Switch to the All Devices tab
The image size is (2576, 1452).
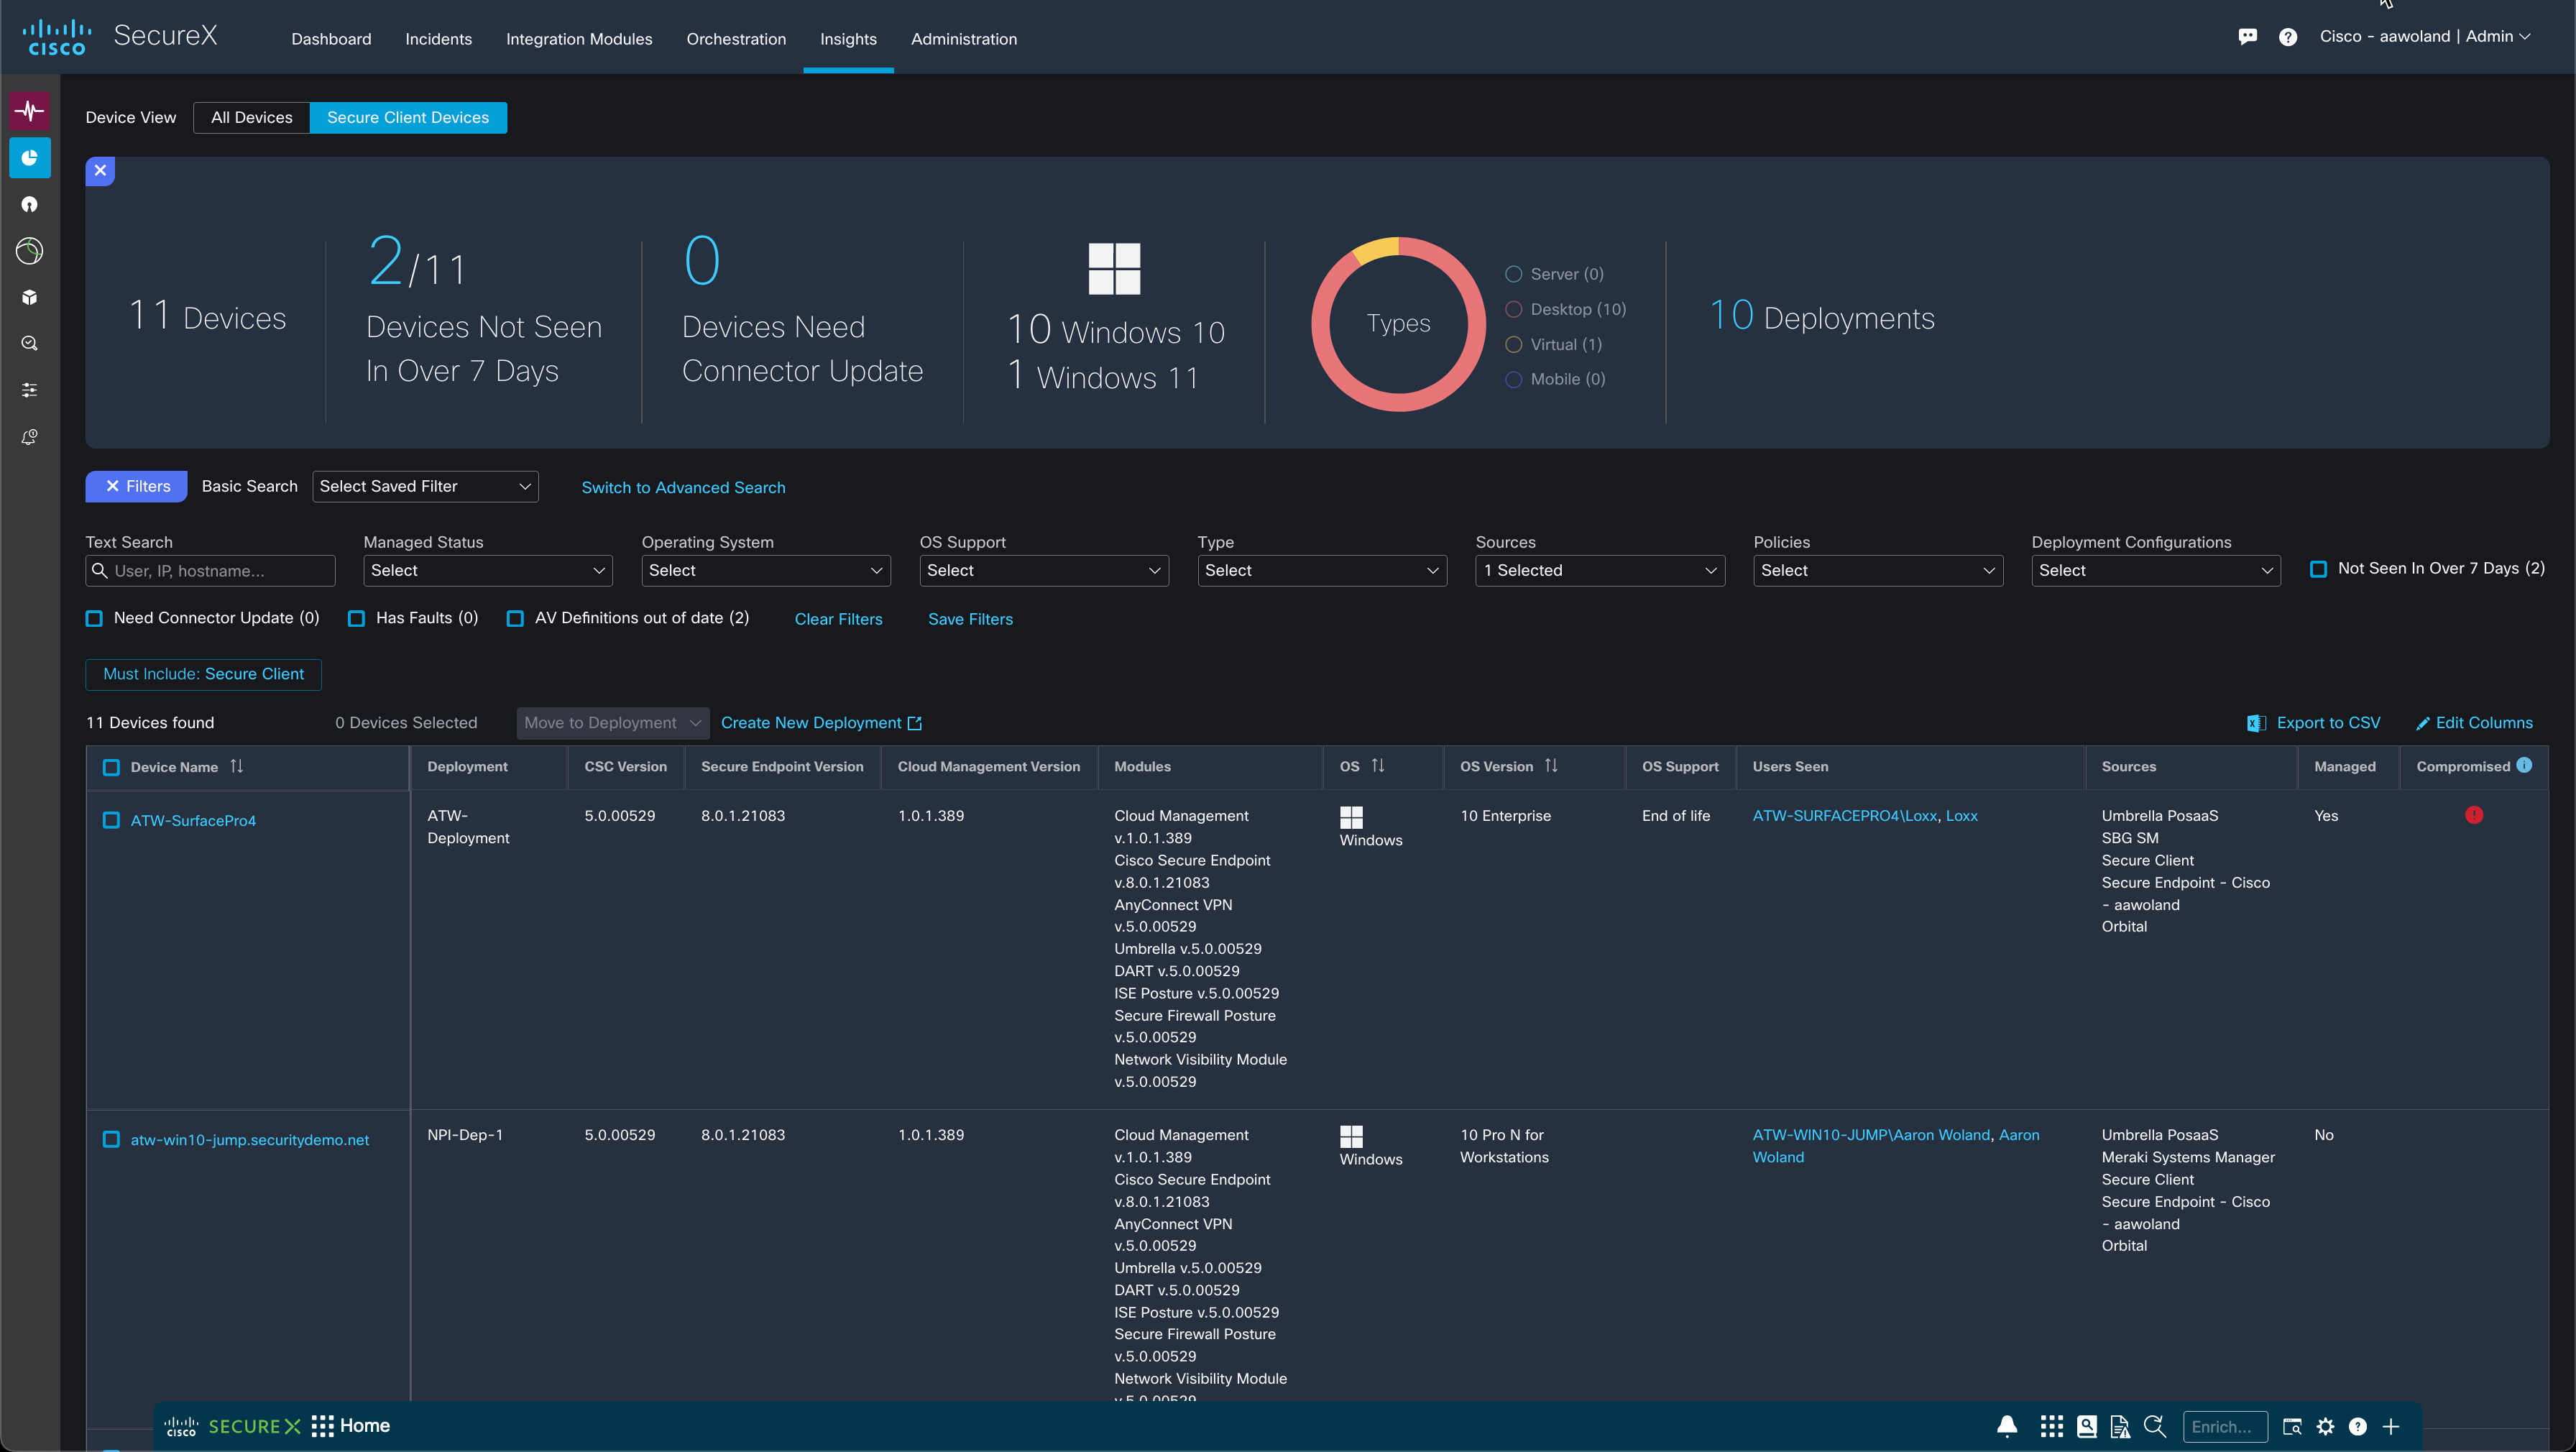point(251,117)
